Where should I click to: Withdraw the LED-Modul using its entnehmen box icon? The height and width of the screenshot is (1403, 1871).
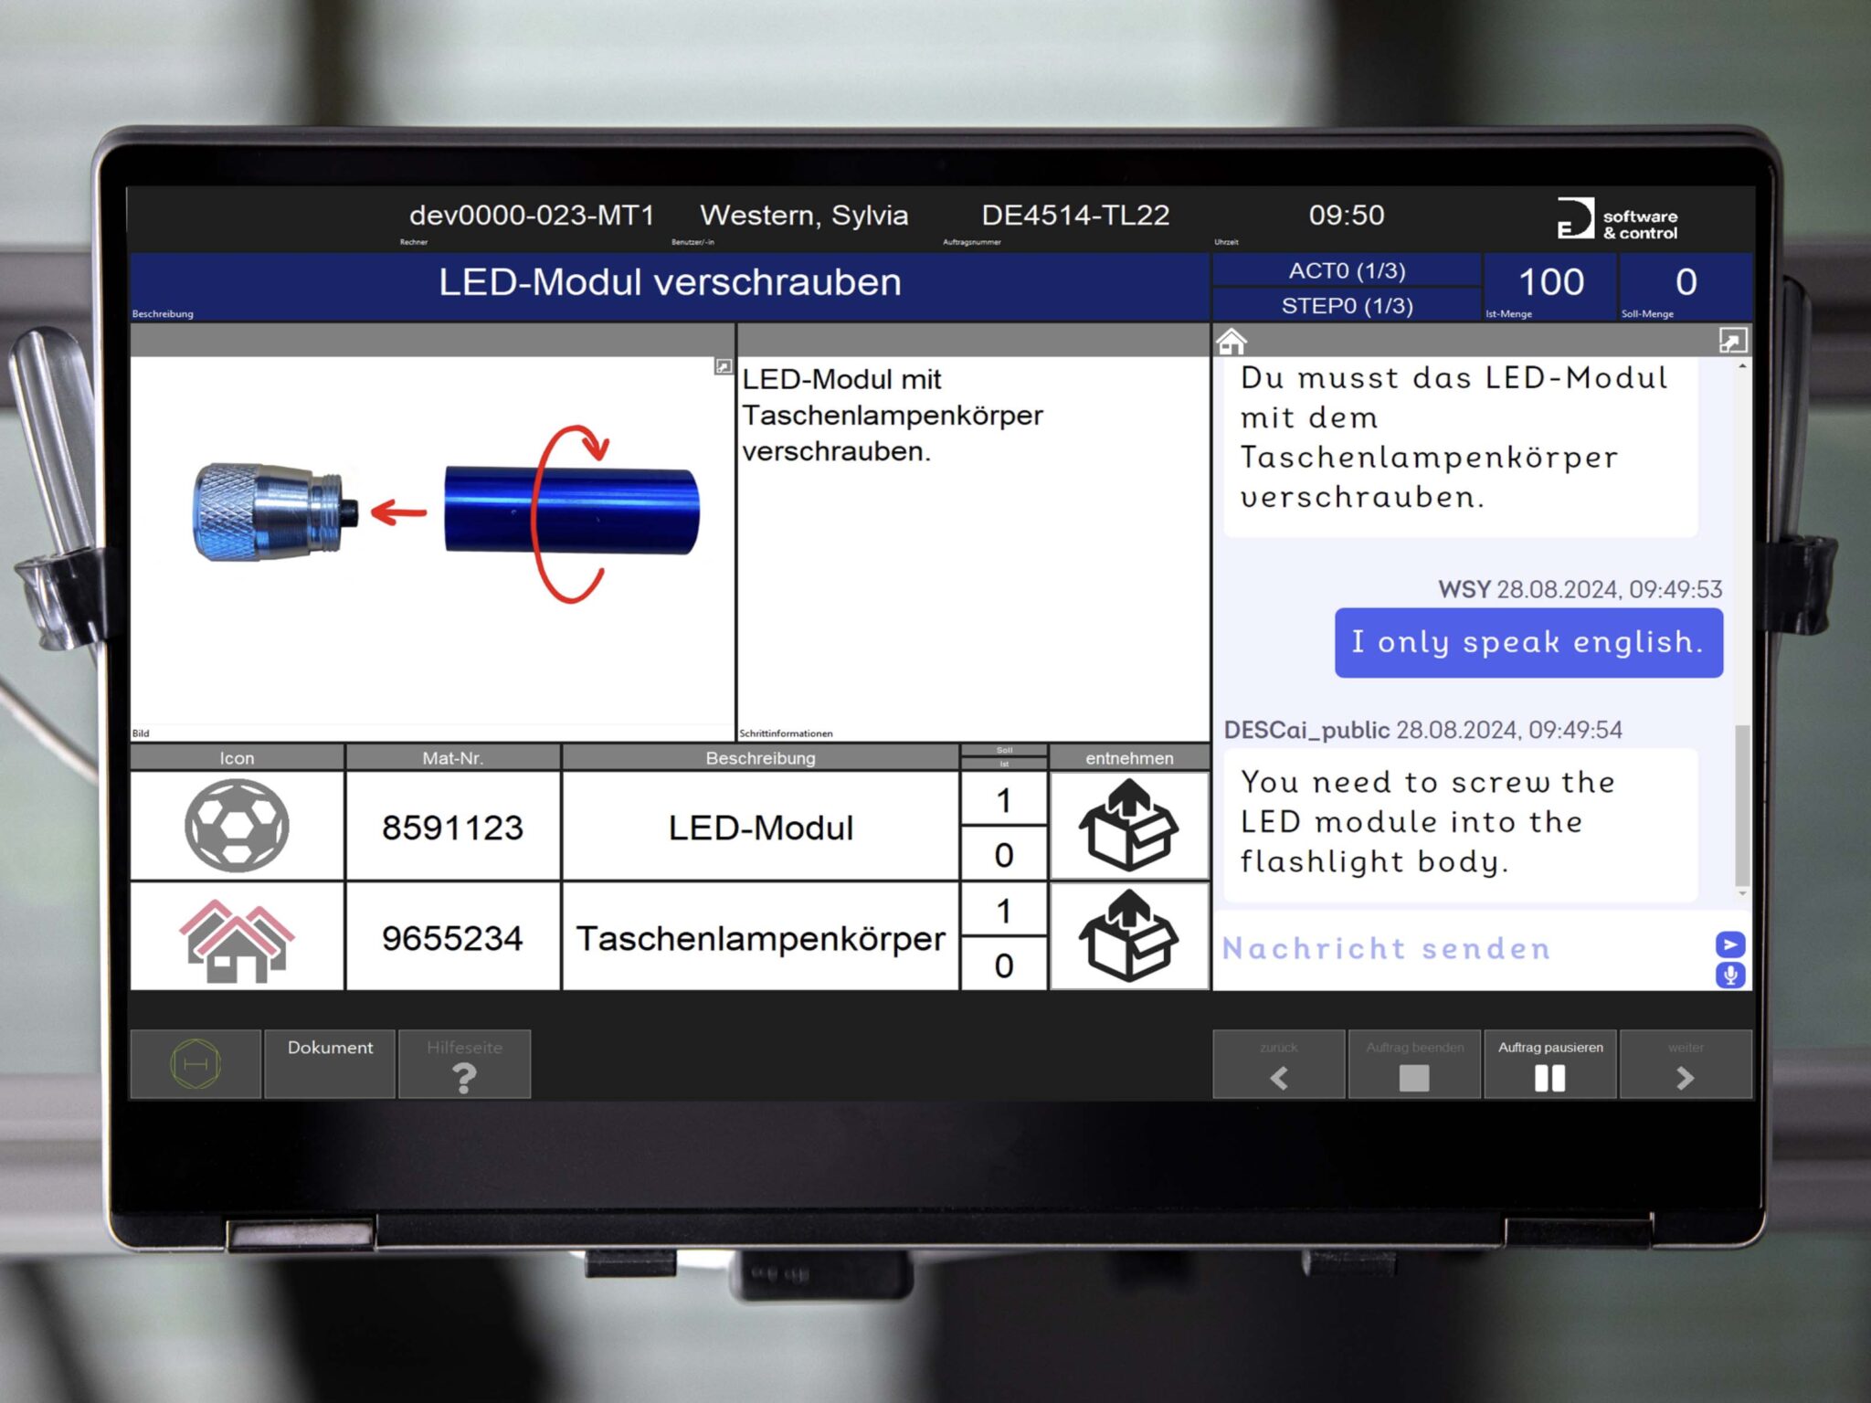[x=1129, y=827]
